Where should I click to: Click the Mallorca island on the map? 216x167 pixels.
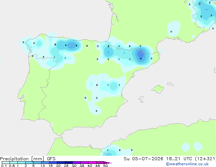pyautogui.click(x=158, y=89)
